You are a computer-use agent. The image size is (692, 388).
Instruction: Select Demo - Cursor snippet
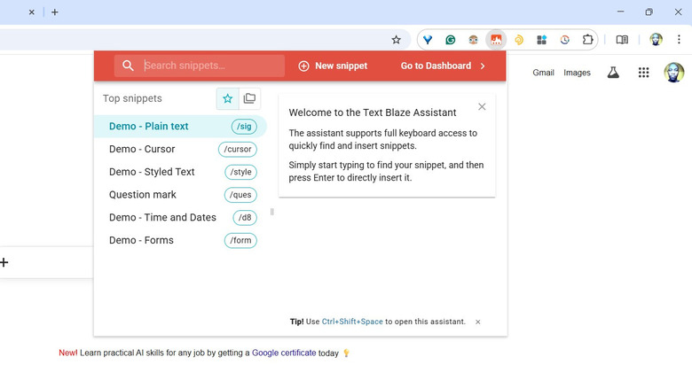(180, 149)
